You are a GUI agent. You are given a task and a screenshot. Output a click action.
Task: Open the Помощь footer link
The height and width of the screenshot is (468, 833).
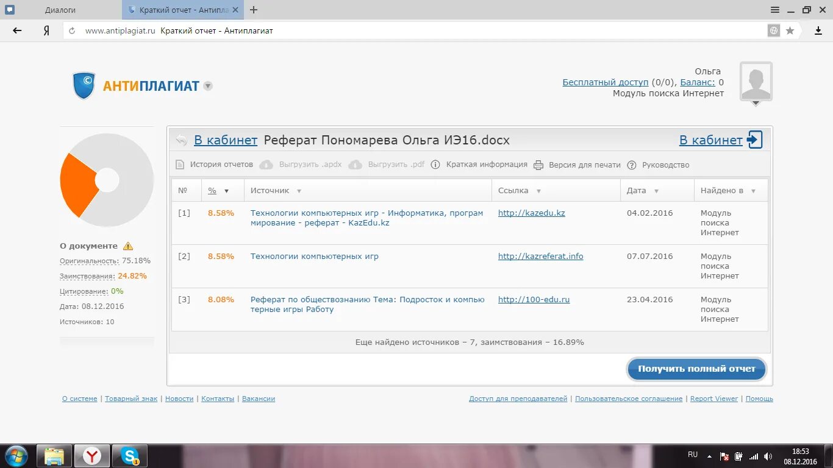(x=759, y=399)
